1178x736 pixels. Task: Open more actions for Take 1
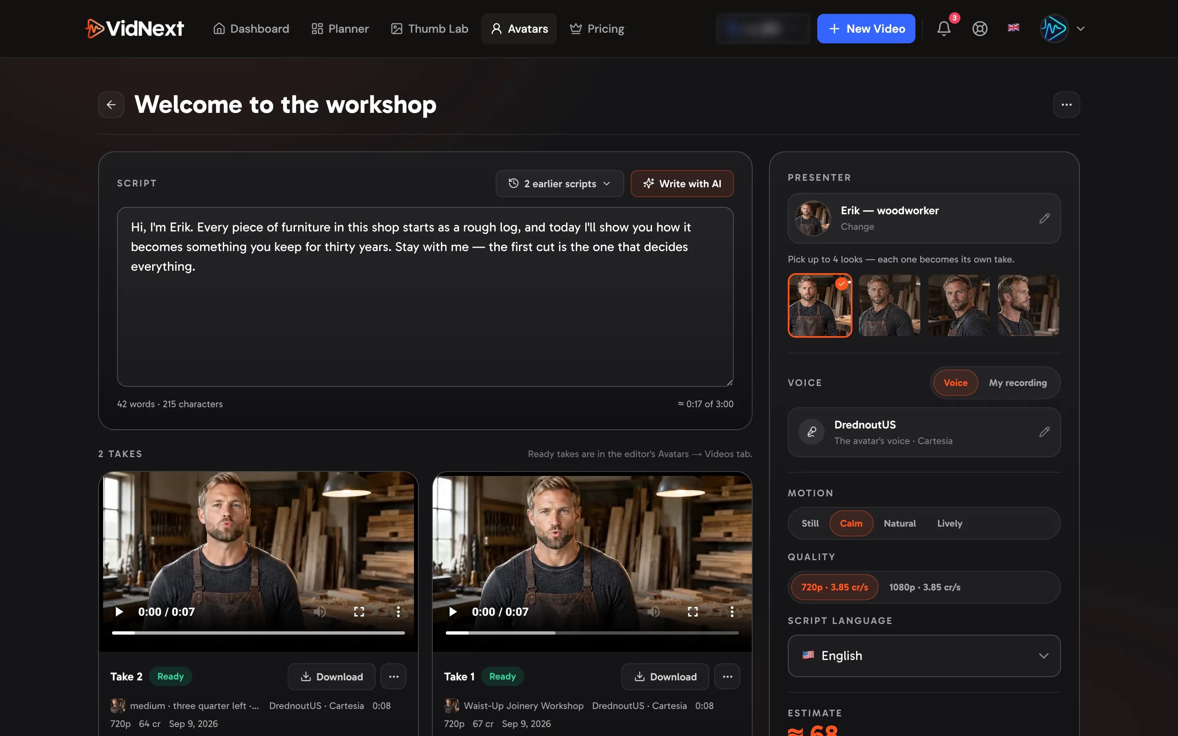[x=727, y=676]
